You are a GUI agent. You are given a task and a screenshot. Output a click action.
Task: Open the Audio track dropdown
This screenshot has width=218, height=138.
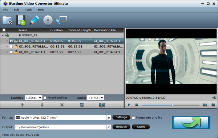102,98
